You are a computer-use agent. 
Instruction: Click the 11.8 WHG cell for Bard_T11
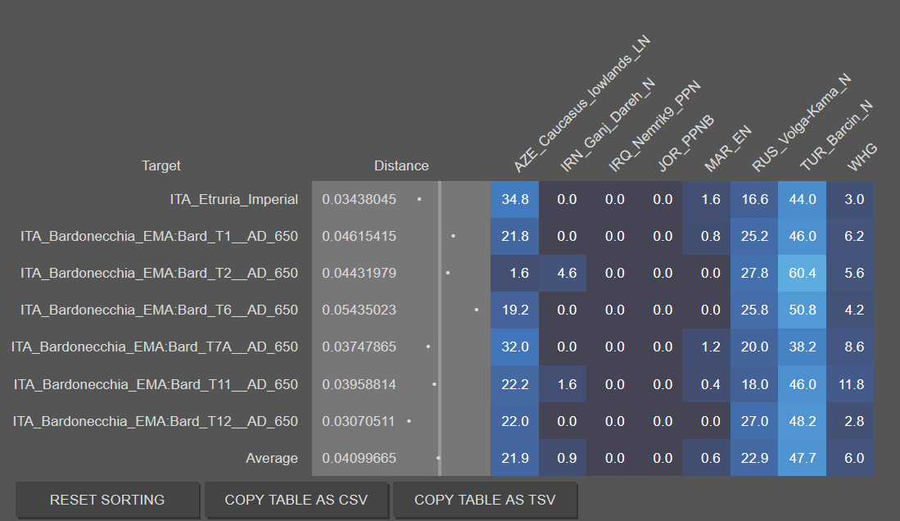[x=850, y=384]
